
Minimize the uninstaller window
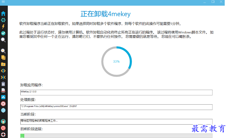[x=205, y=2]
